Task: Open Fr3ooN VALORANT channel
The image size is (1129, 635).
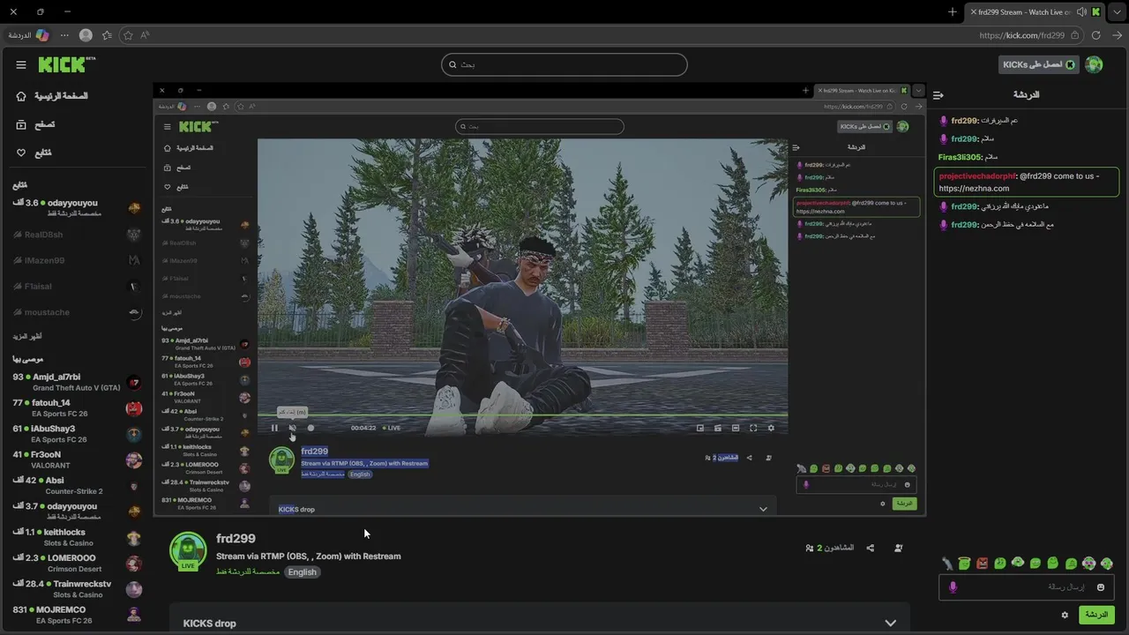Action: pos(77,459)
